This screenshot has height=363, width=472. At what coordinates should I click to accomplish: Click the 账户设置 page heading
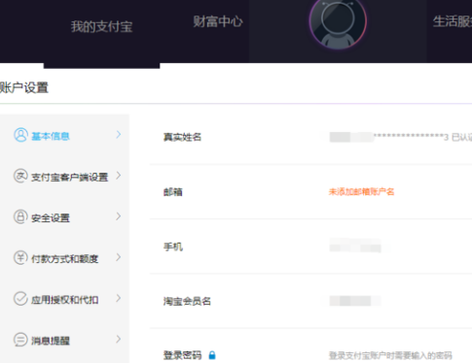[24, 87]
